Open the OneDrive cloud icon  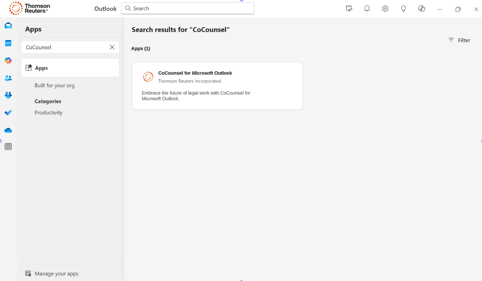8,130
